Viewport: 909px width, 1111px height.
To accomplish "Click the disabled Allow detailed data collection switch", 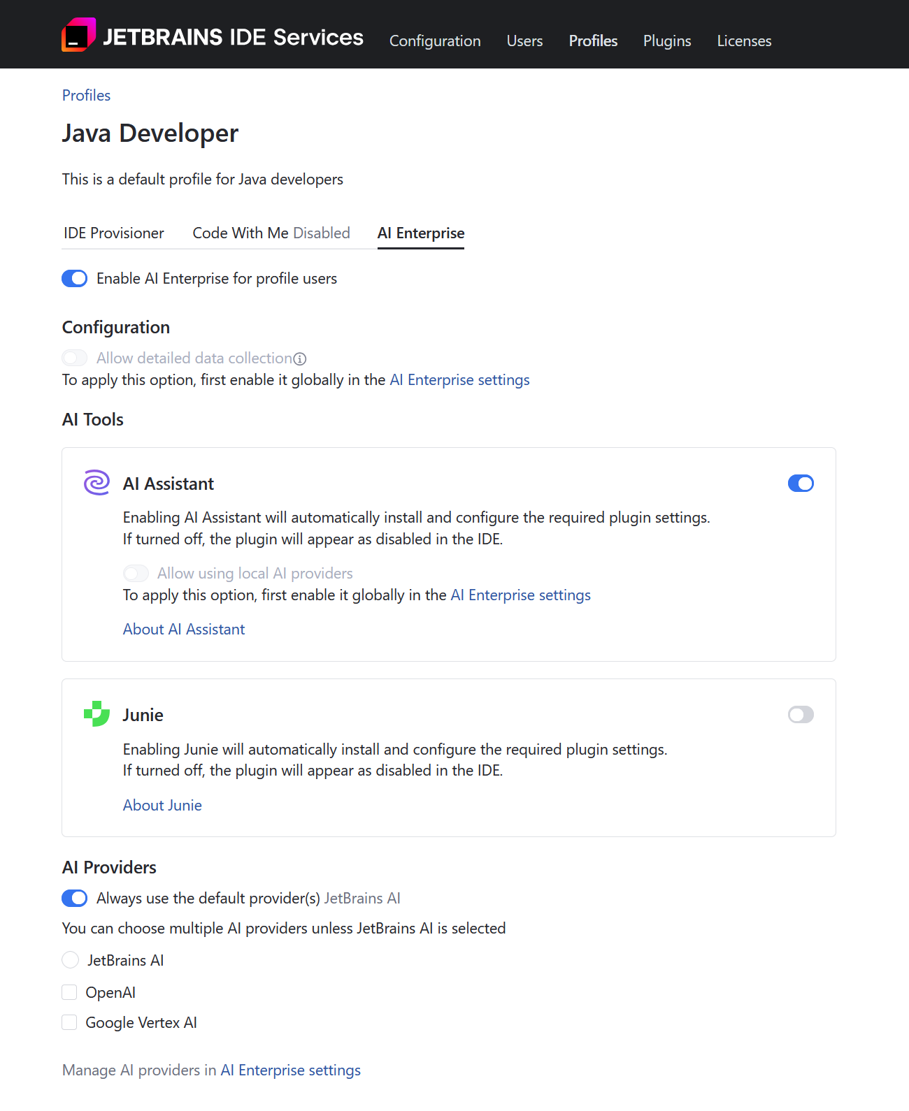I will (74, 357).
